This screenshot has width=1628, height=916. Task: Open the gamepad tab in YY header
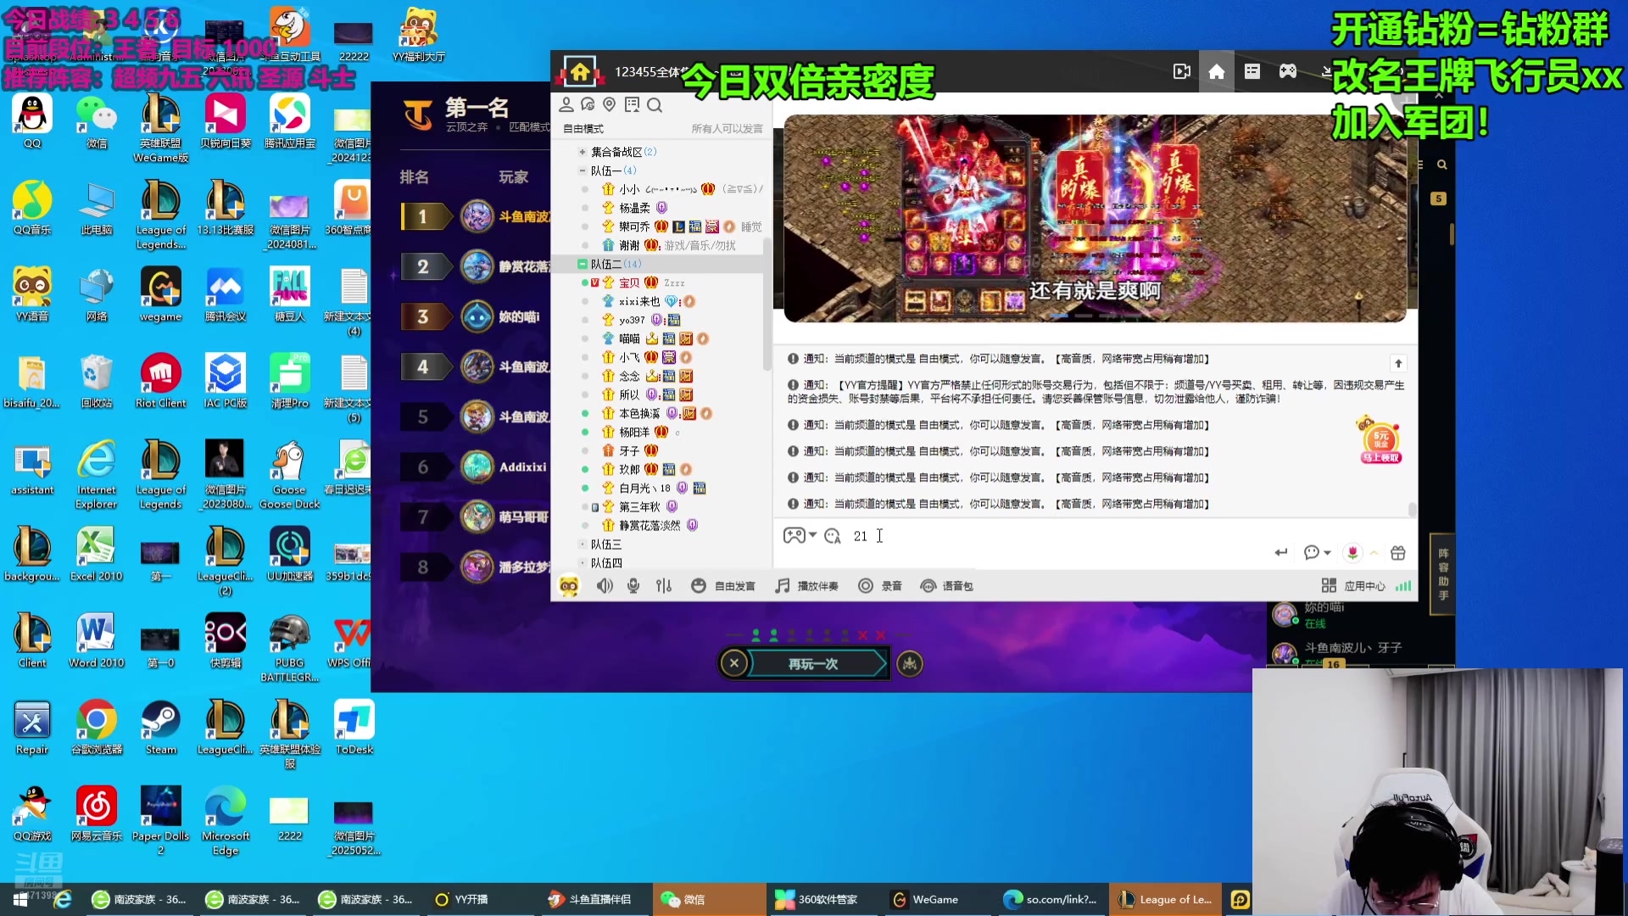[x=1288, y=71]
